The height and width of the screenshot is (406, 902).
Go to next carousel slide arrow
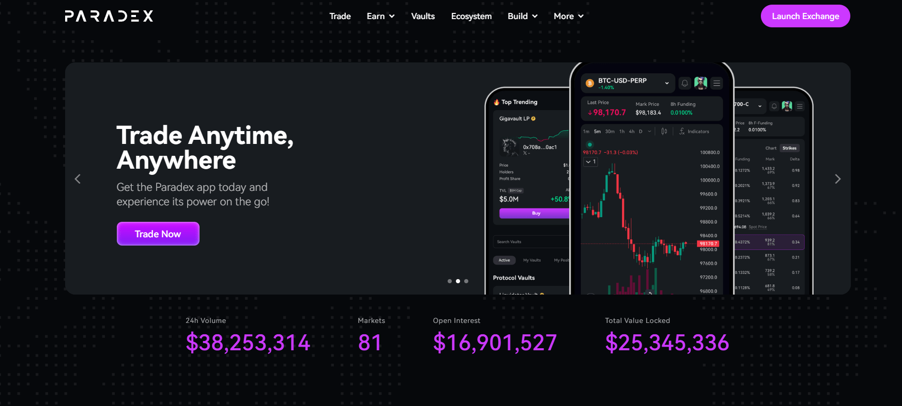(838, 179)
